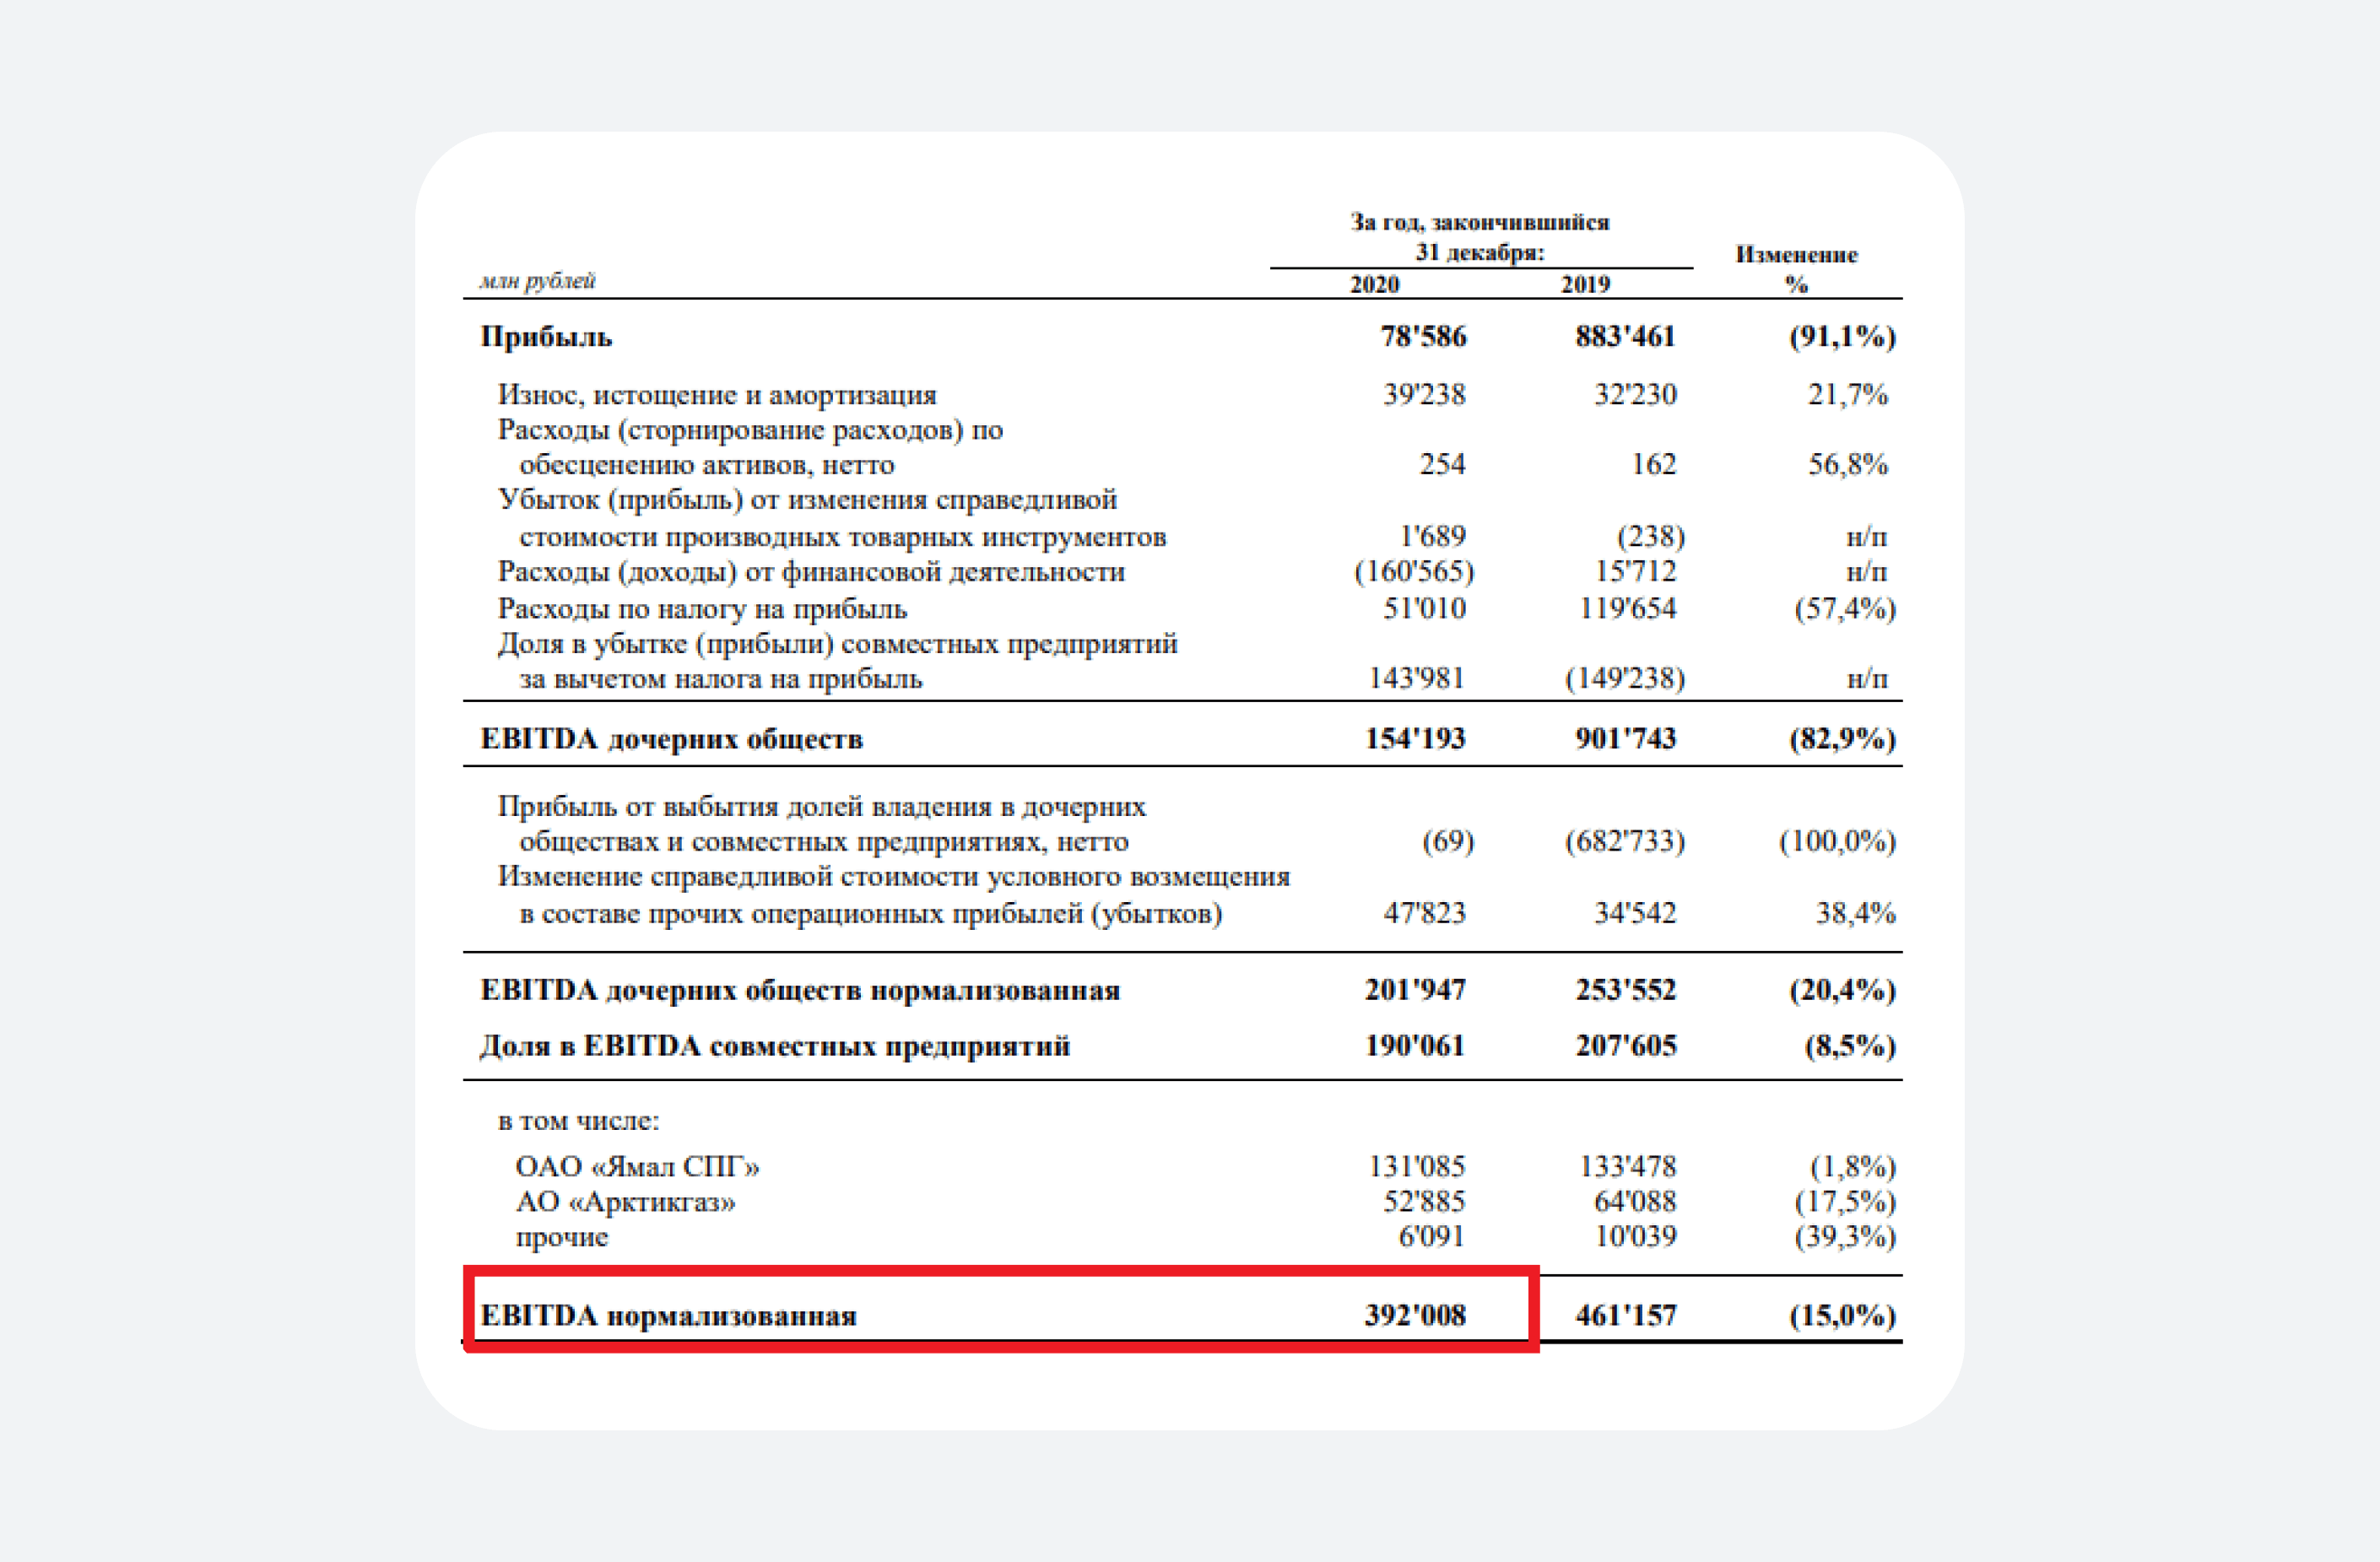Click the value 253'552
This screenshot has height=1562, width=2380.
(x=1625, y=989)
